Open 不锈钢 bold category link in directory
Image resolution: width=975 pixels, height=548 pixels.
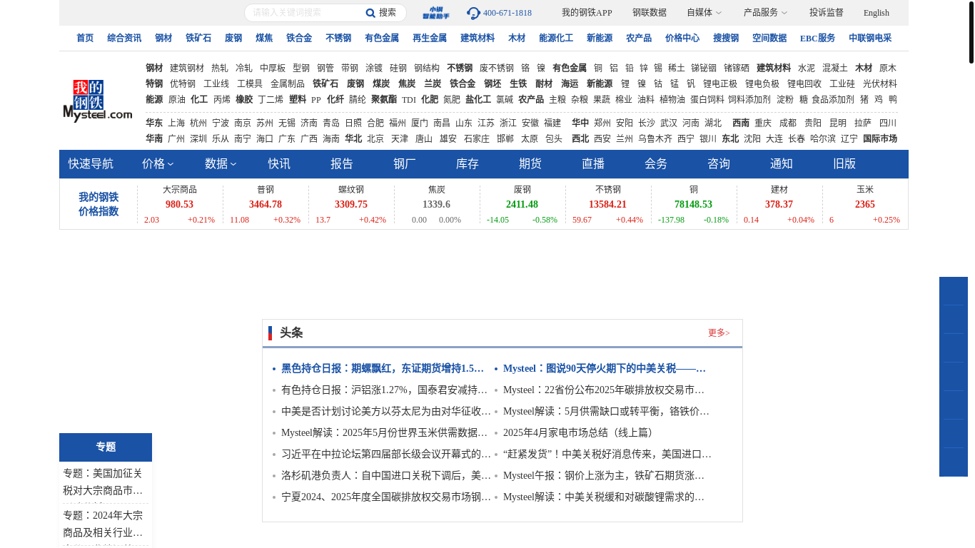[460, 68]
